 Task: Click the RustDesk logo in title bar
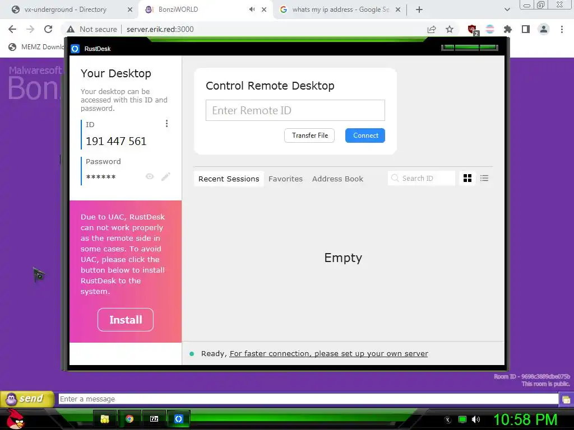[x=75, y=49]
